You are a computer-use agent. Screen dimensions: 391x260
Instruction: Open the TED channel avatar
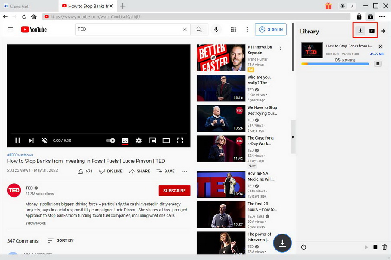(14, 190)
